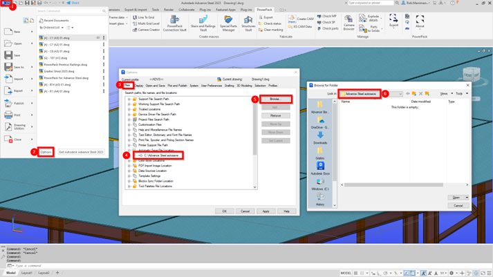Click the Remove button in Options
This screenshot has width=493, height=277.
click(x=275, y=115)
